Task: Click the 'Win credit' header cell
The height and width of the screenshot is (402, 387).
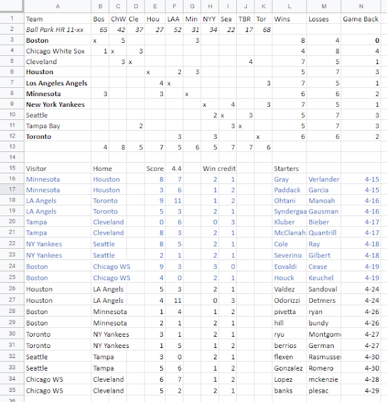Action: (219, 168)
